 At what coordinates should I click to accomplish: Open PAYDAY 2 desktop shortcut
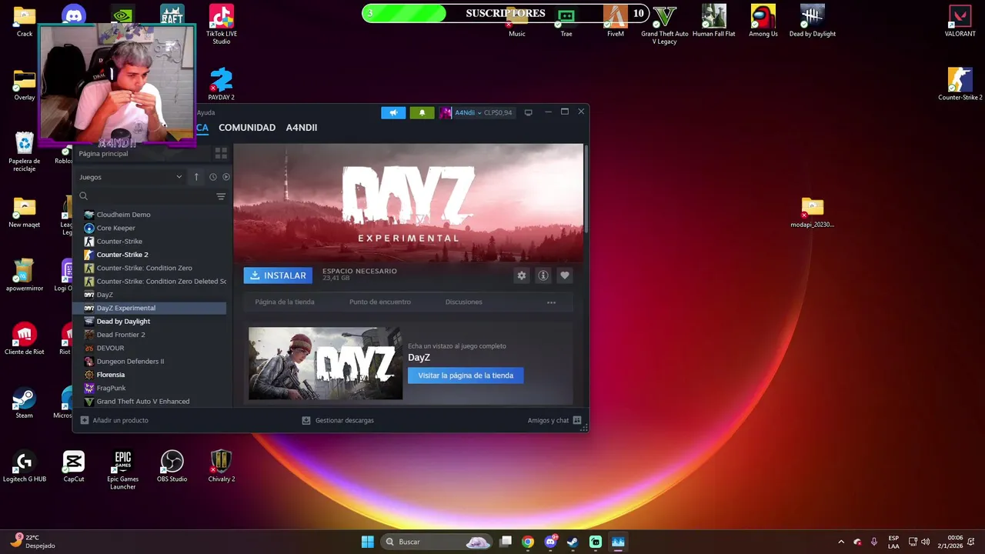coord(222,83)
